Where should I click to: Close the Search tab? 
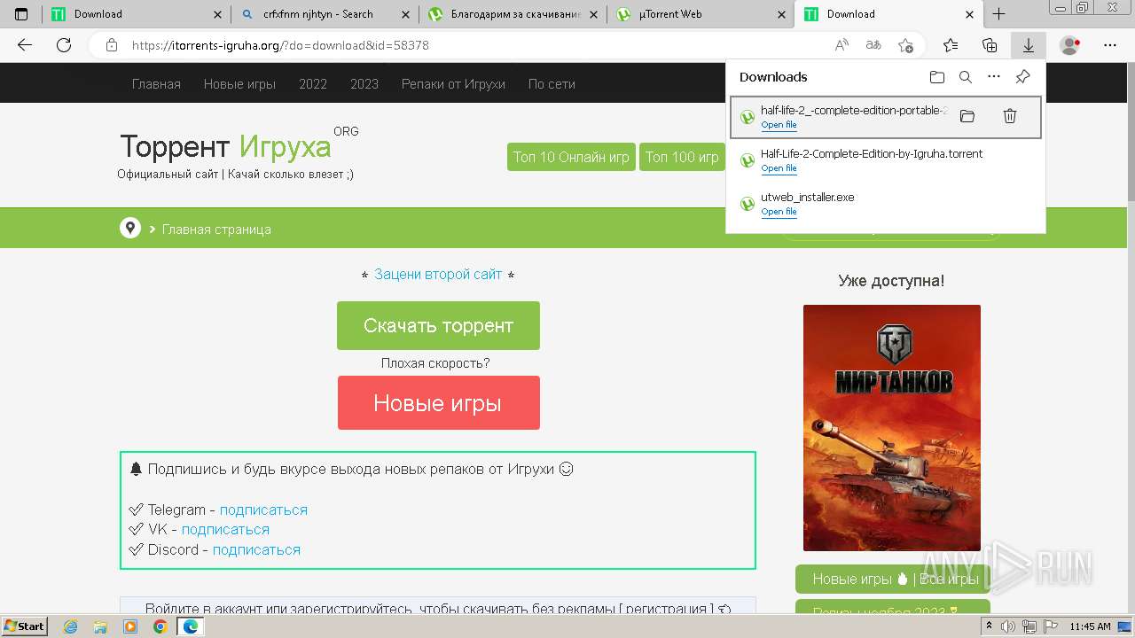click(405, 14)
